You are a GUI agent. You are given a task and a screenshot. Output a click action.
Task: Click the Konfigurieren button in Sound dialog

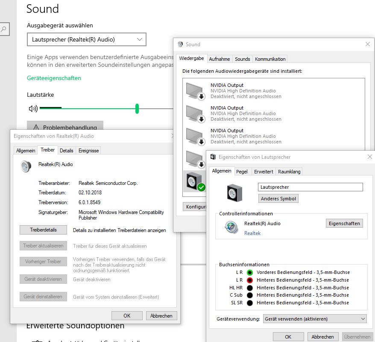[x=195, y=207]
